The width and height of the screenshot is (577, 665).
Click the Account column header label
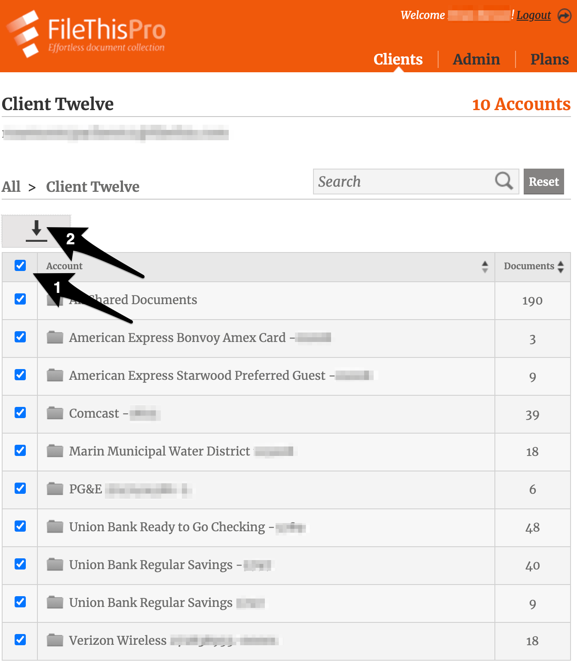pos(64,266)
